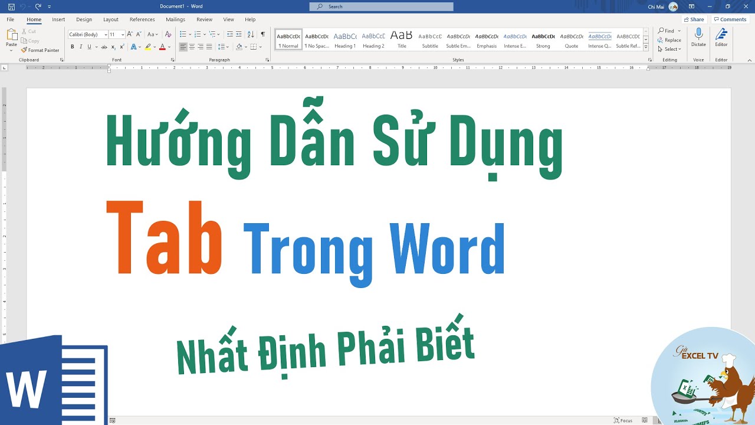Increase the paragraph indent
The image size is (755, 425).
coord(239,34)
